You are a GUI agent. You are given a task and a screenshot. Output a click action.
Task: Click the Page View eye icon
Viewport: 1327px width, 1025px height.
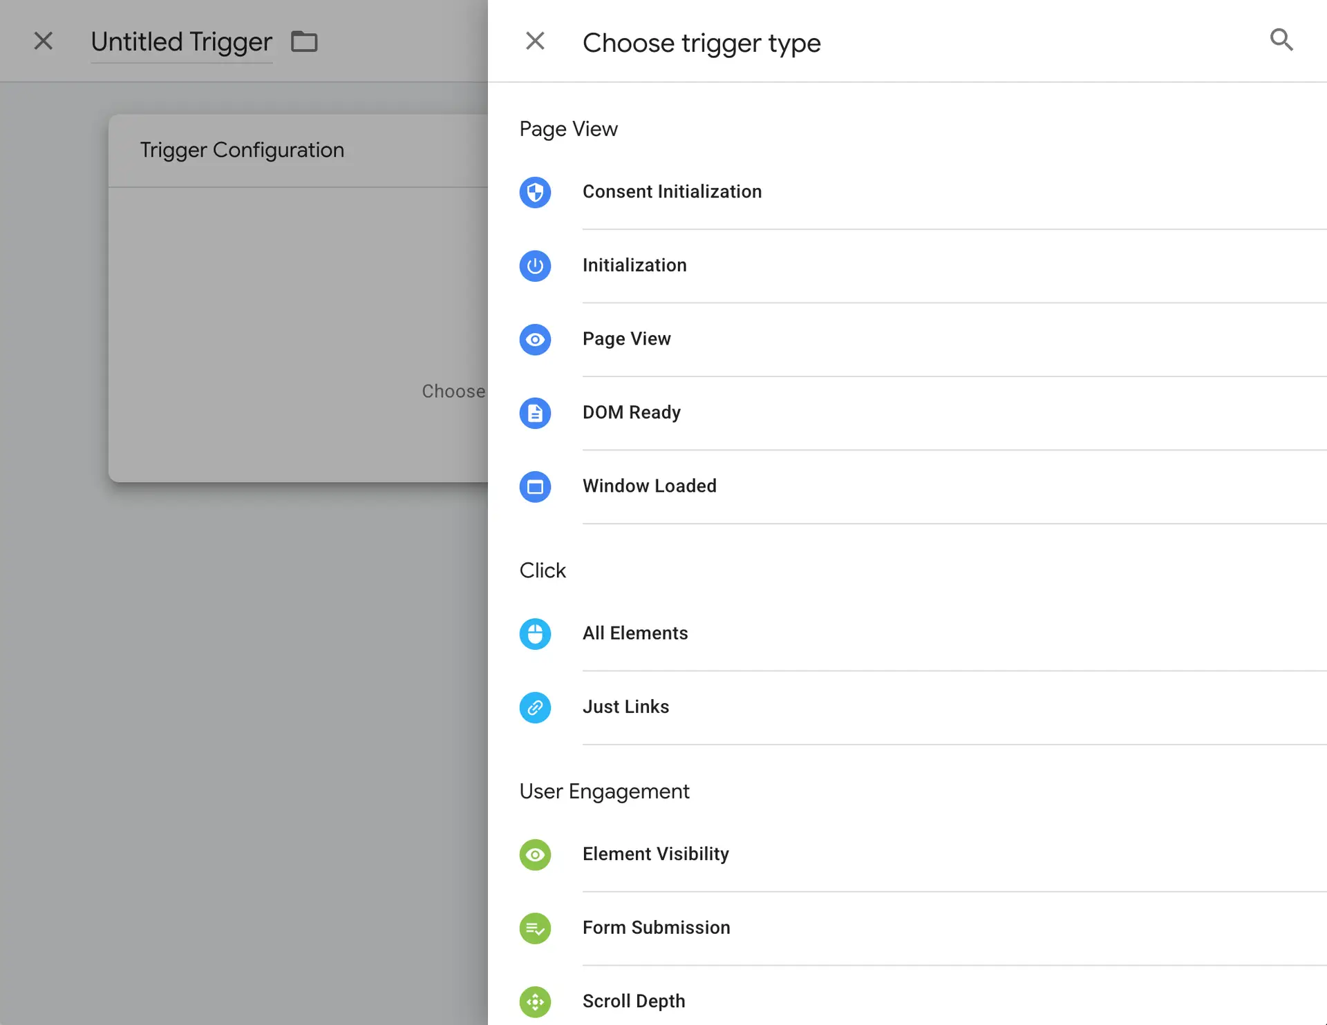pos(535,339)
